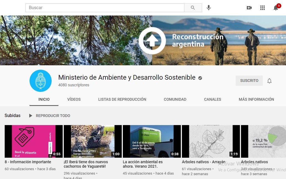Open the green trailer Verano 2021 thumbnail
Screen dimensions: 286x179
[152, 141]
